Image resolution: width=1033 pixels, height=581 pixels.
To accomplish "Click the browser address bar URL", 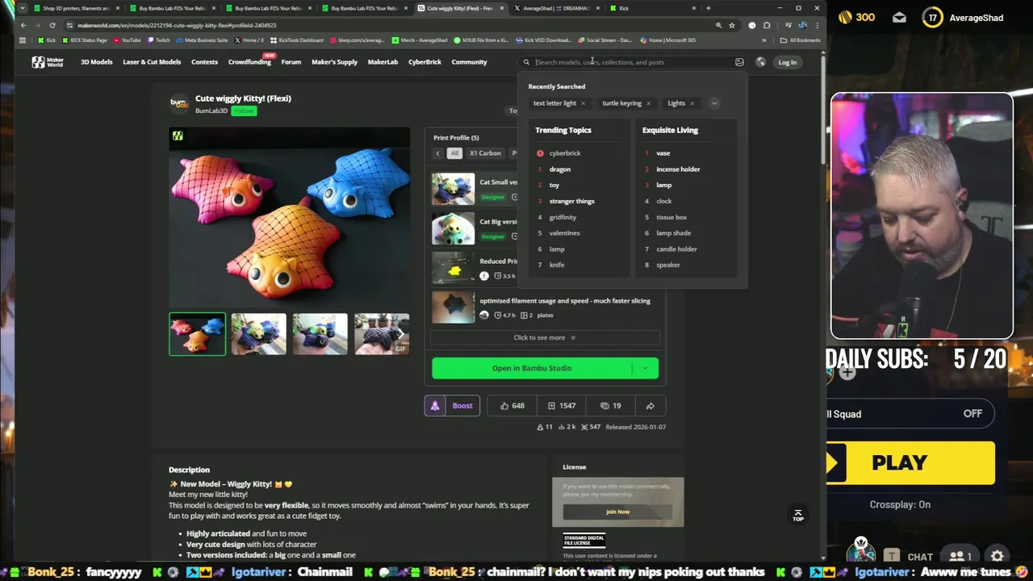I will click(x=177, y=25).
